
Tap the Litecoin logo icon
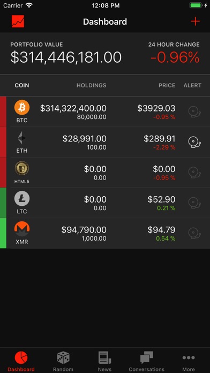point(22,199)
